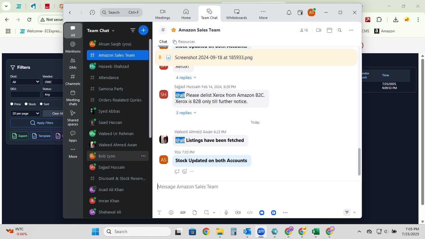
Task: Click the Message Amazon Sales Team field
Action: (257, 187)
